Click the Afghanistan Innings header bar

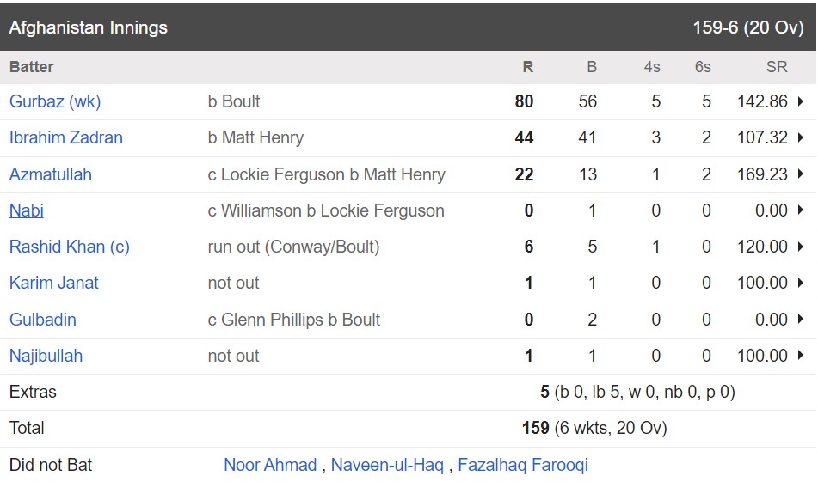point(408,27)
